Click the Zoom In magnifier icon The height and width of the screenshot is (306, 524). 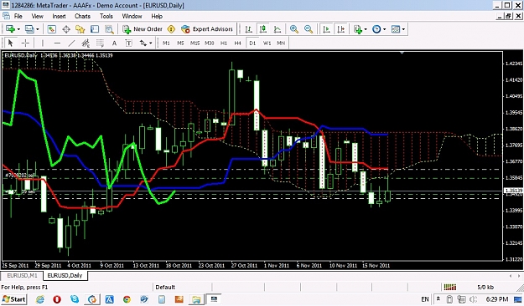pyautogui.click(x=294, y=29)
